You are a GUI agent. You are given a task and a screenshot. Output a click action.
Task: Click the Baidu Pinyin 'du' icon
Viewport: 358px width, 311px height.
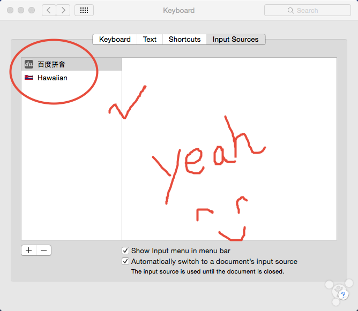(29, 64)
